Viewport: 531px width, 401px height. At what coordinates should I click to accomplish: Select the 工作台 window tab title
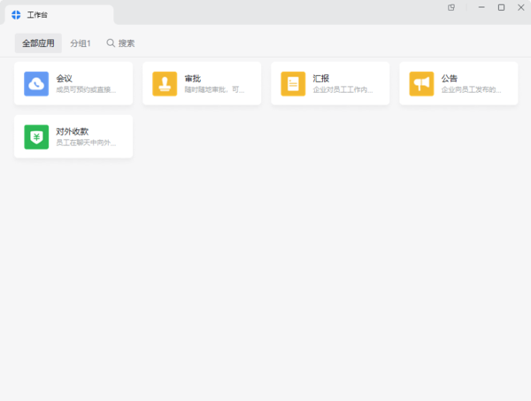37,15
